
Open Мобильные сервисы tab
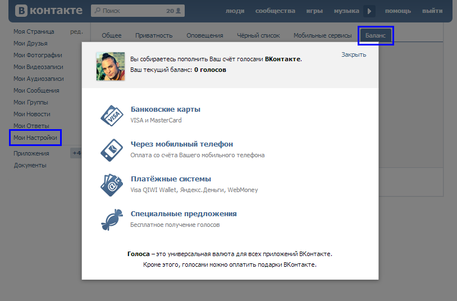point(323,35)
